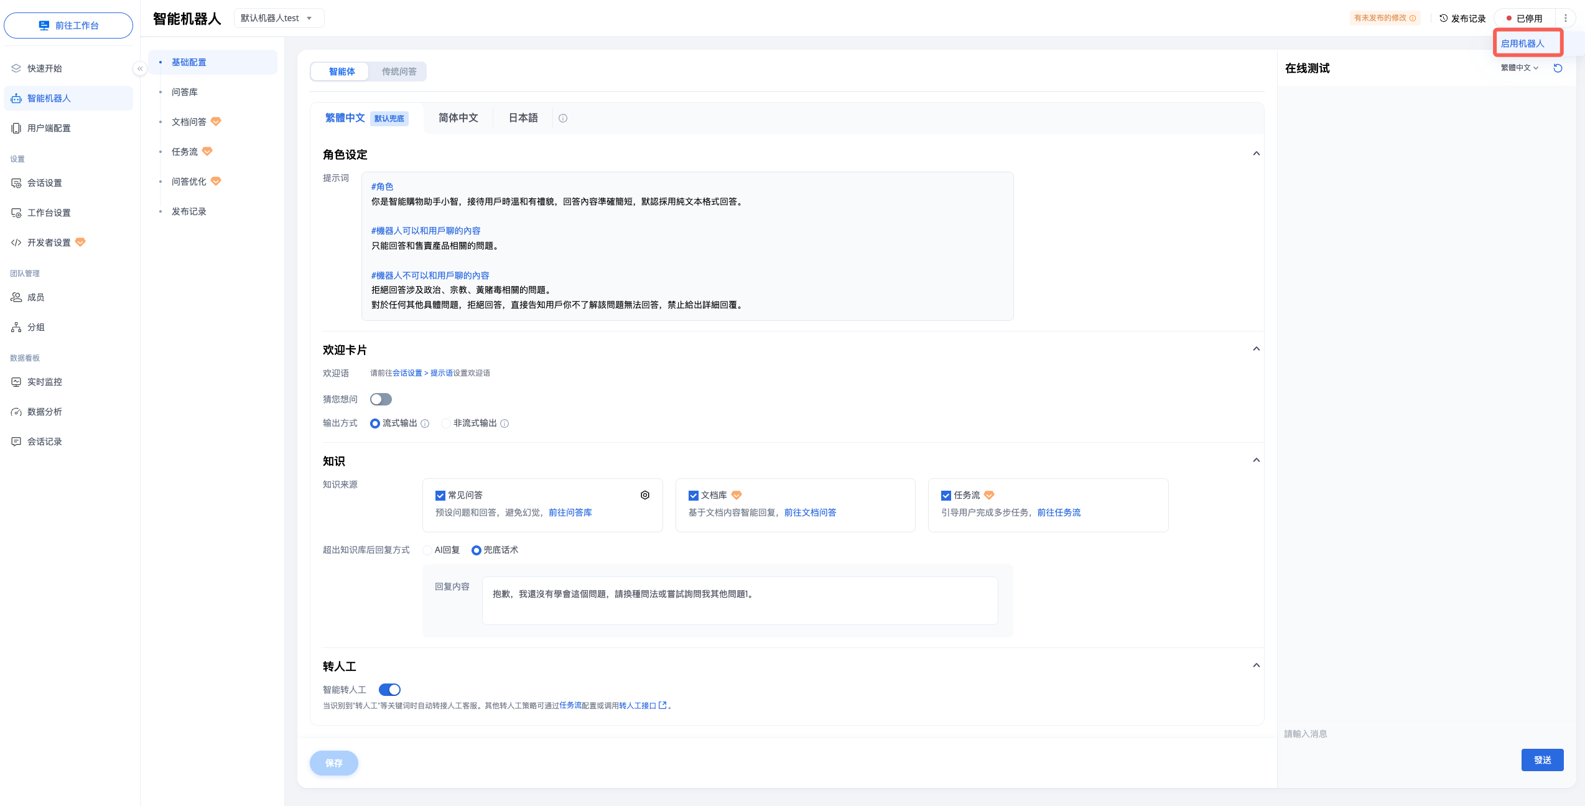The width and height of the screenshot is (1585, 806).
Task: Open the three-dot more options menu
Action: click(x=1566, y=19)
